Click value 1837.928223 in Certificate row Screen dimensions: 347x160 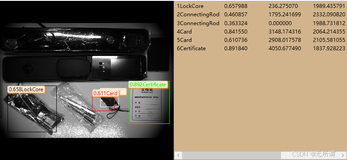tap(329, 48)
